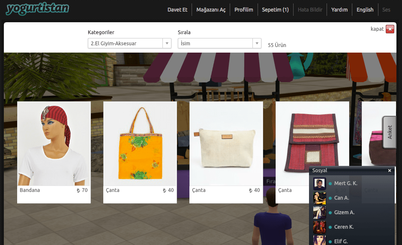Select Gizem A.'s avatar thumbnail
Viewport: 402px width, 245px height.
319,213
